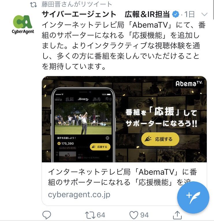Tap 応援する button on phone mockup
The image size is (214, 222).
(x=100, y=147)
